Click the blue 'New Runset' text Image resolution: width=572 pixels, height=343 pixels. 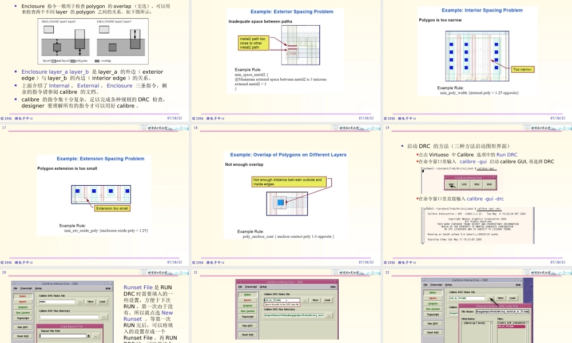[148, 316]
